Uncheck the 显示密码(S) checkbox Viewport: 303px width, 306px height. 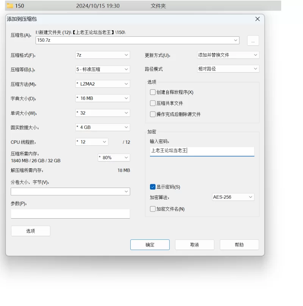153,187
